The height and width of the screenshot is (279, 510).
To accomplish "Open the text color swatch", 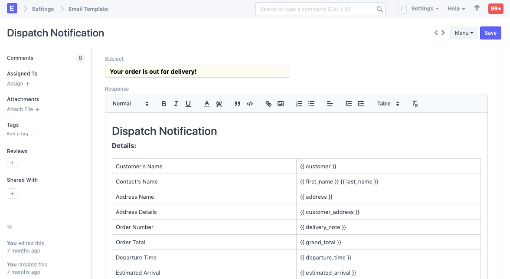I will (206, 104).
